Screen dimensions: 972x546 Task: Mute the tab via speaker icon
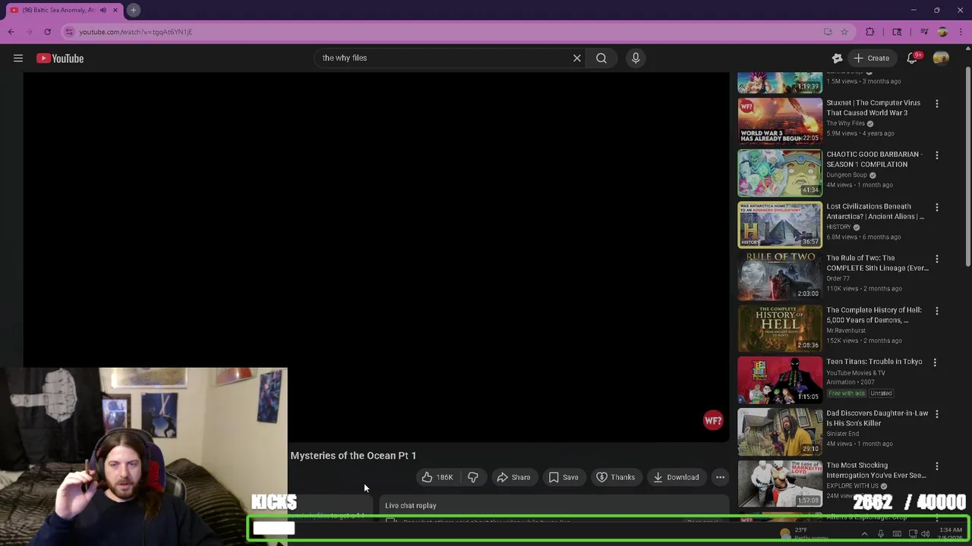(x=103, y=10)
